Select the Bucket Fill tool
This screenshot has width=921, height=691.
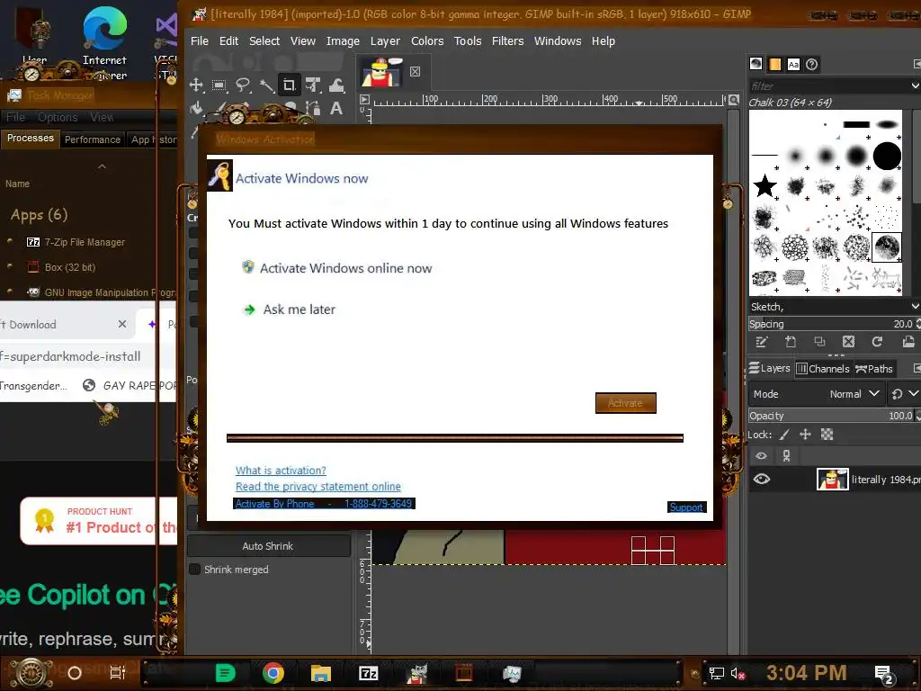click(x=196, y=109)
